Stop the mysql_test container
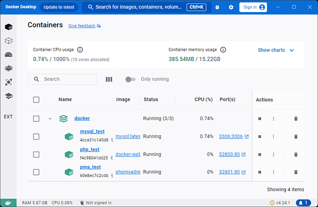 [260, 137]
